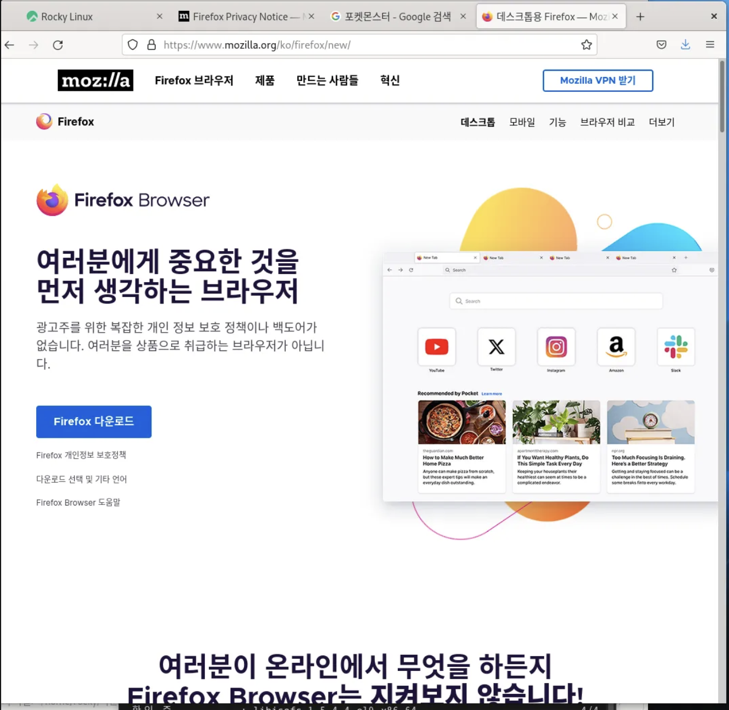Open 다운로드 선택 및 기타 언어 link
The height and width of the screenshot is (710, 729).
[x=82, y=479]
